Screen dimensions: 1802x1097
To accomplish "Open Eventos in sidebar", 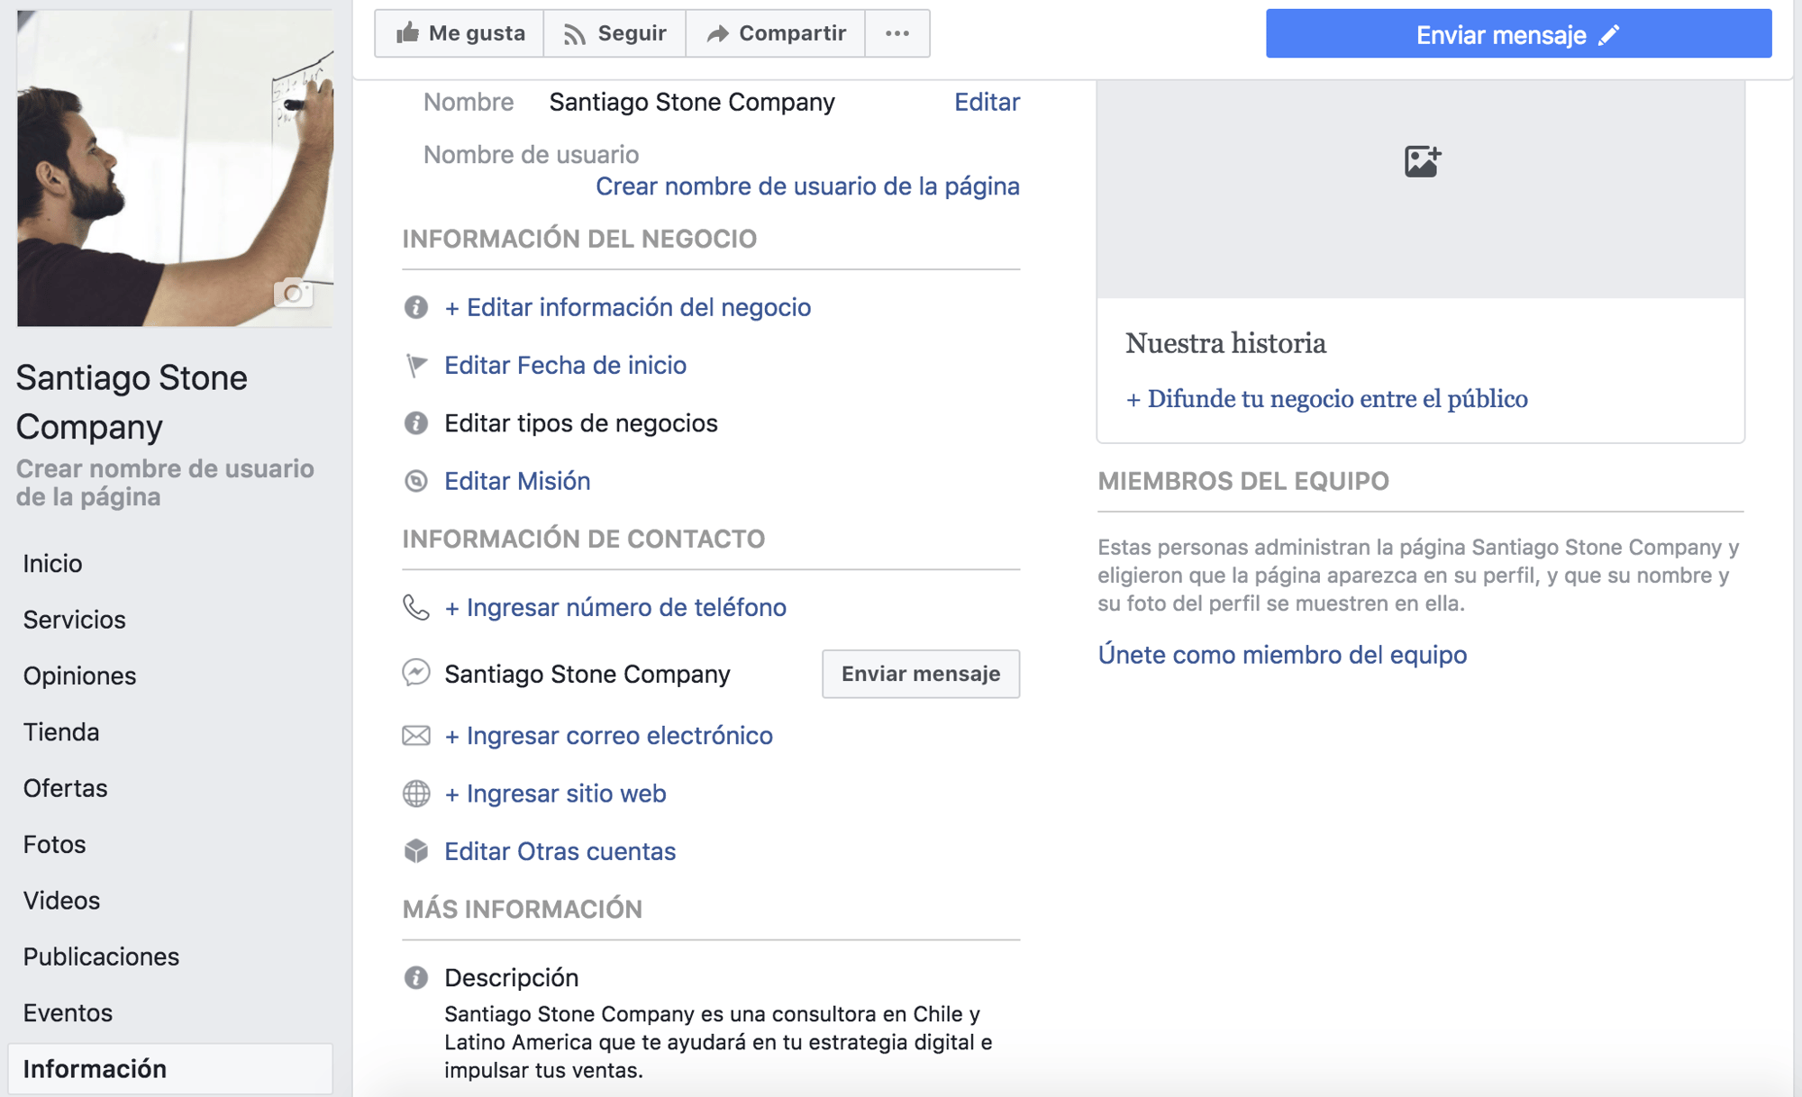I will 68,1012.
